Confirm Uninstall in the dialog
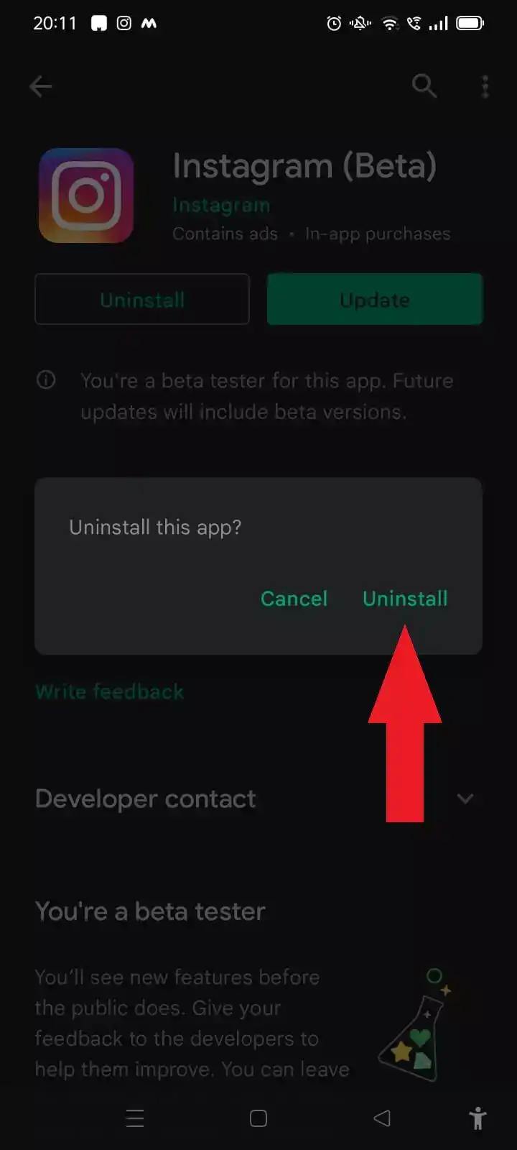 [x=405, y=599]
